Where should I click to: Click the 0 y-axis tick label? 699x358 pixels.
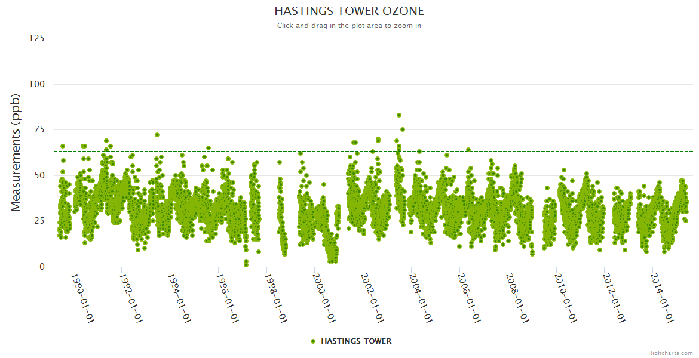(x=42, y=267)
